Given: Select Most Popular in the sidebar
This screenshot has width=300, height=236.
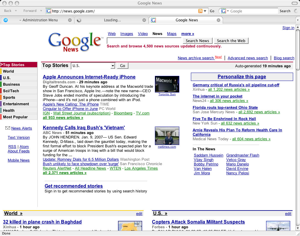Looking at the screenshot, I should [x=19, y=117].
